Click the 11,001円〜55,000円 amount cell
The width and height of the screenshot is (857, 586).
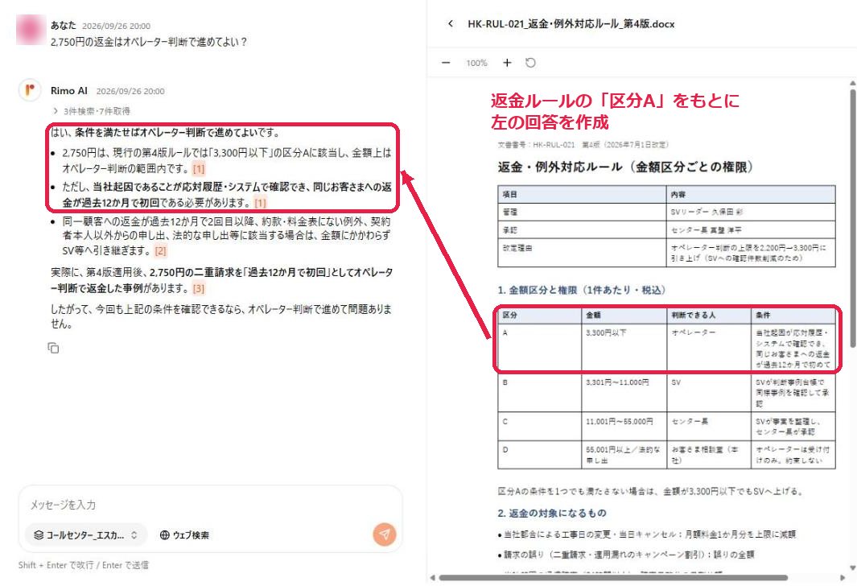(x=624, y=427)
